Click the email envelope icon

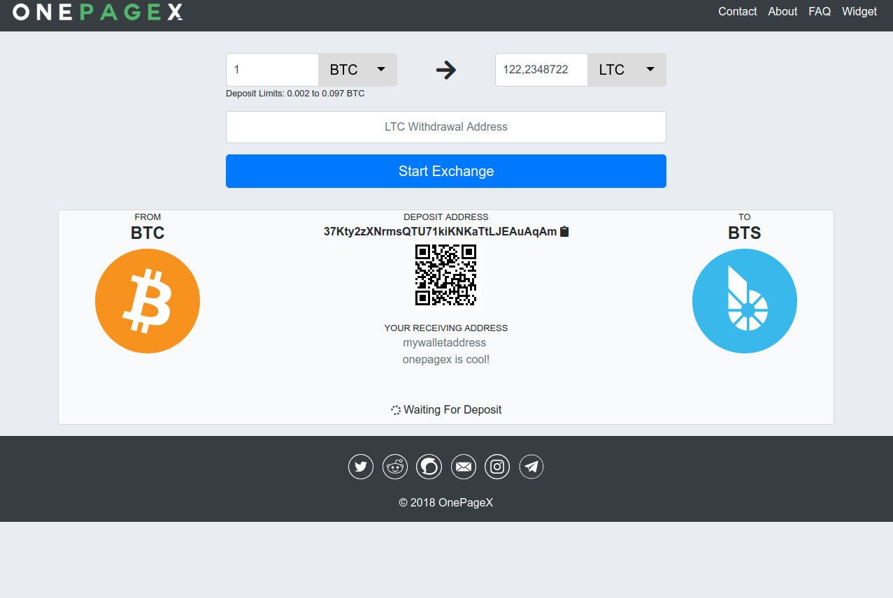coord(464,467)
